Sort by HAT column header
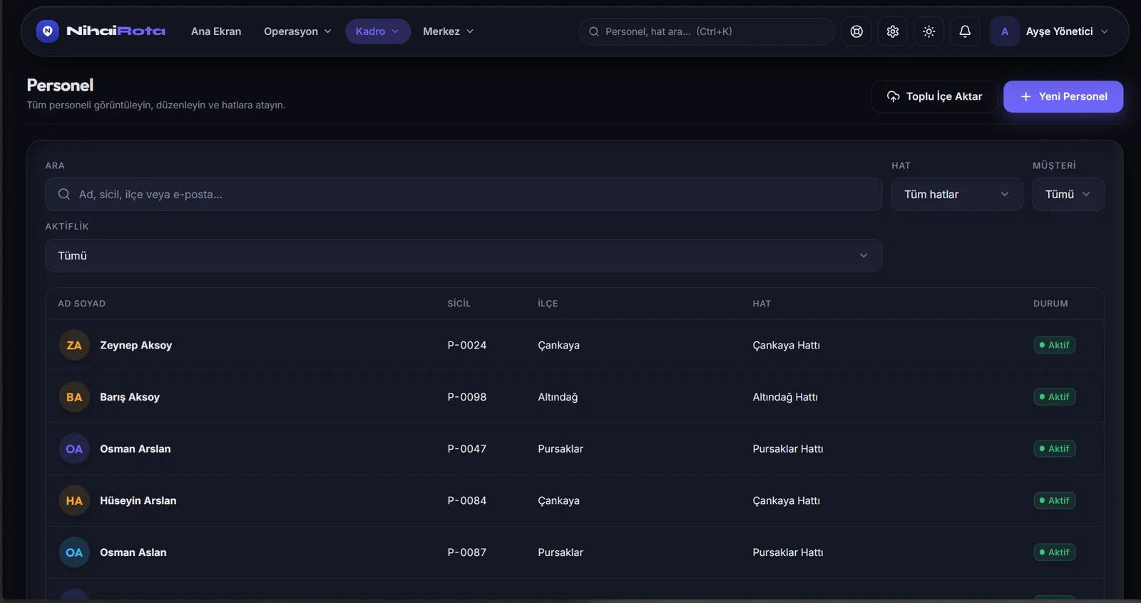 (x=762, y=304)
